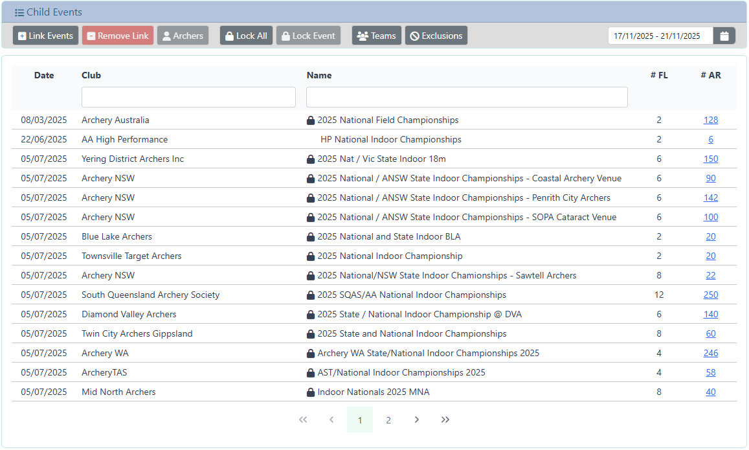Viewport: 749px width, 450px height.
Task: Focus the Club filter text field
Action: coord(188,97)
